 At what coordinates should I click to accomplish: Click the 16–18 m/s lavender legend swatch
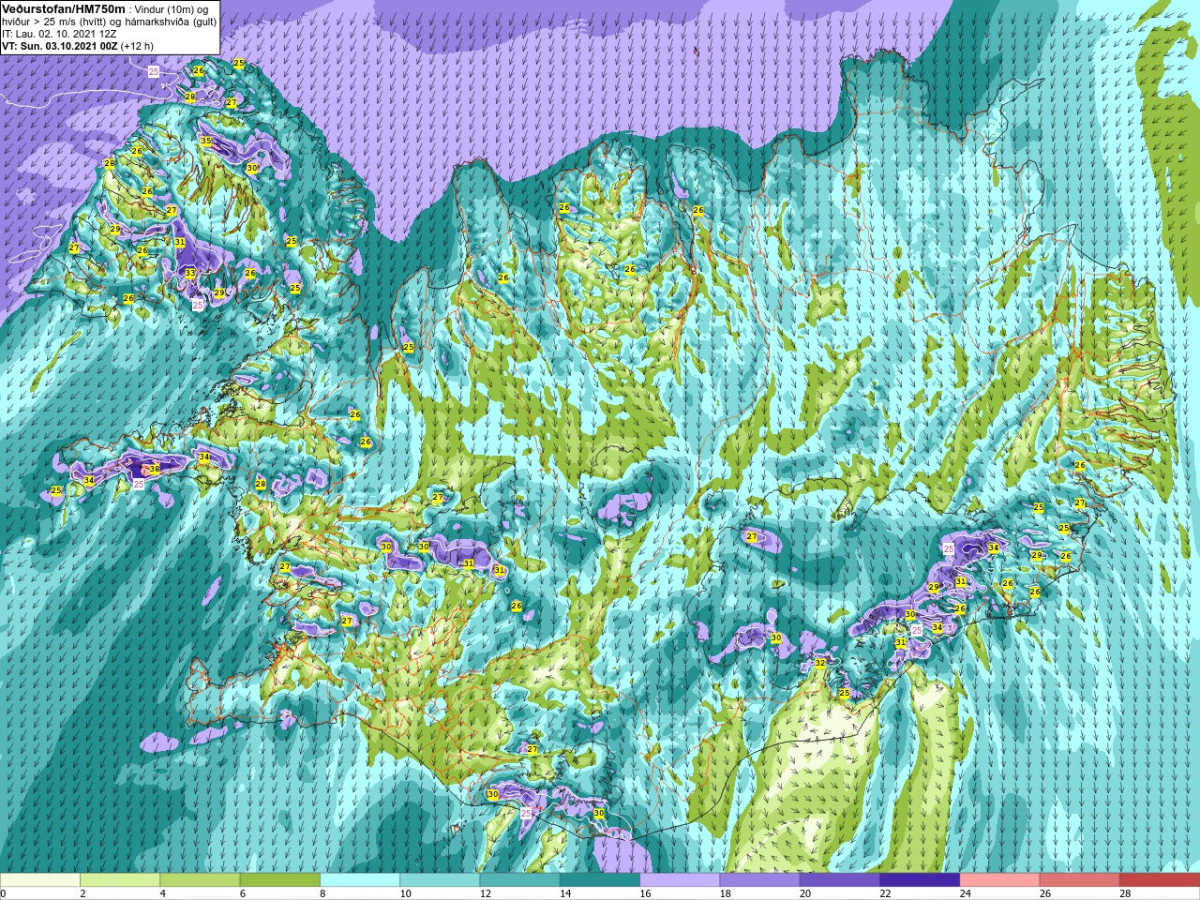point(680,879)
